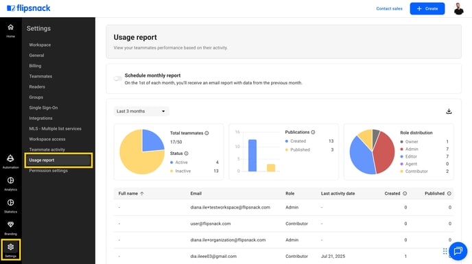Open the live chat bubble
Screen dimensions: 472x264
pyautogui.click(x=458, y=251)
